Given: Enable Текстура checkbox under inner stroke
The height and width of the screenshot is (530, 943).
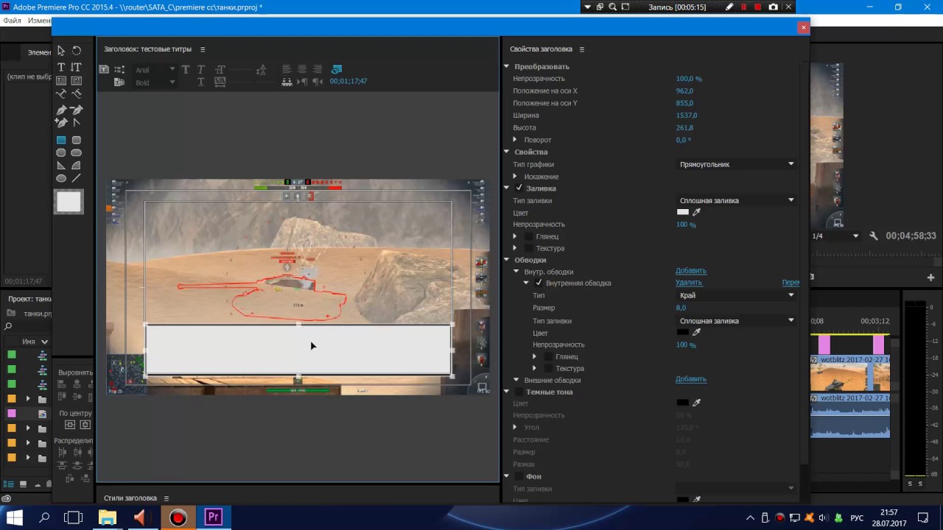Looking at the screenshot, I should [548, 368].
